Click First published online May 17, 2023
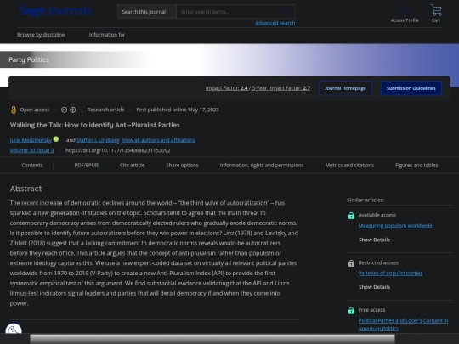This screenshot has width=459, height=344. tap(178, 110)
